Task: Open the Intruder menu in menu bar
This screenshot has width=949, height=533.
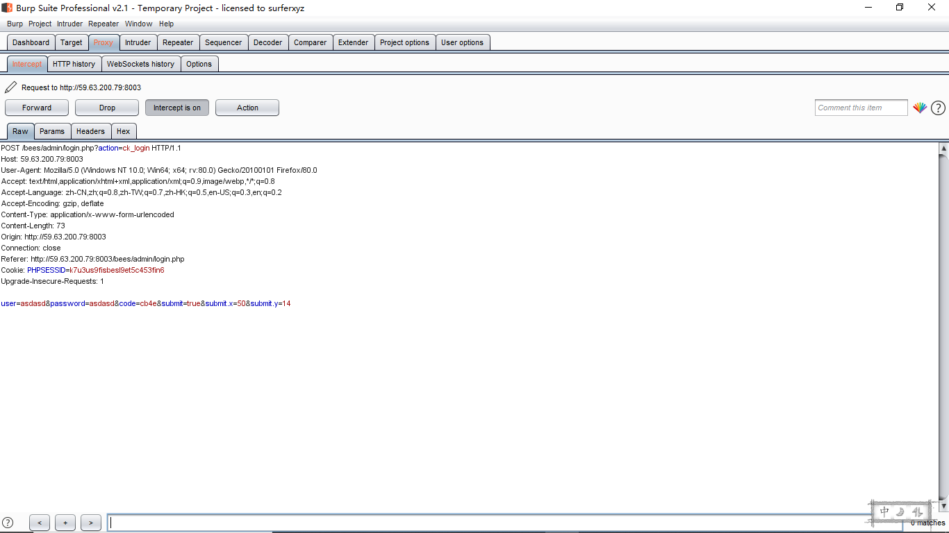Action: point(69,24)
